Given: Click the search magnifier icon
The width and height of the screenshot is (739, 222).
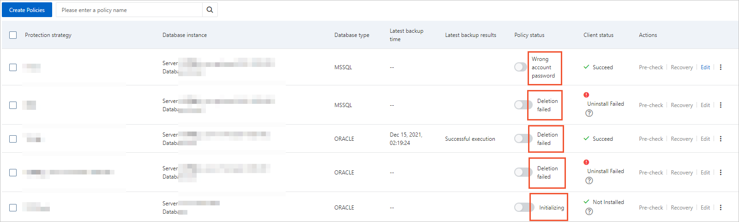Looking at the screenshot, I should [x=210, y=10].
